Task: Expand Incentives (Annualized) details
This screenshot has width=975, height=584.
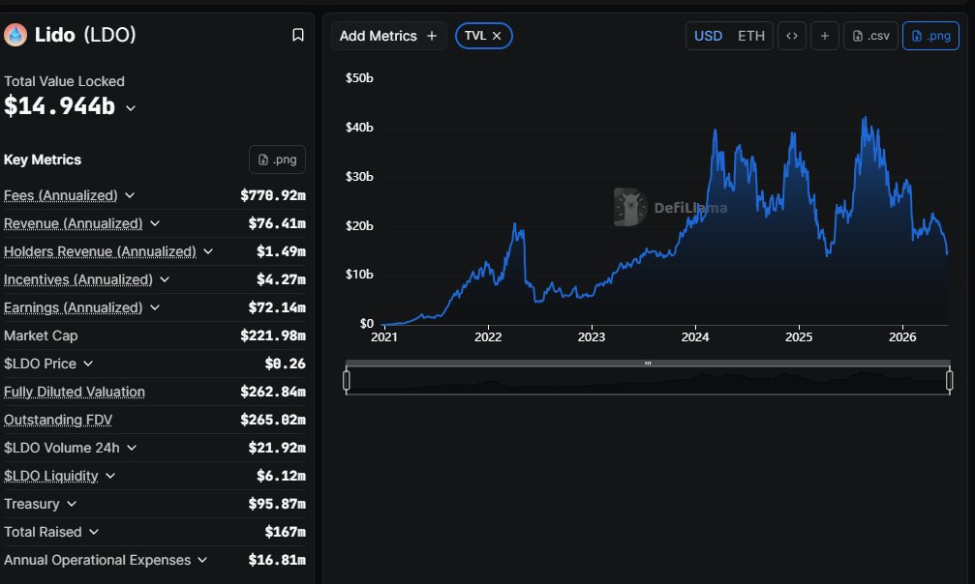Action: (165, 279)
